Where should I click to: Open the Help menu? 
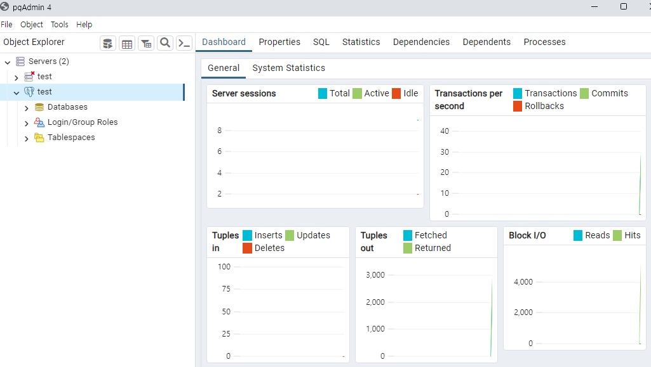click(84, 25)
